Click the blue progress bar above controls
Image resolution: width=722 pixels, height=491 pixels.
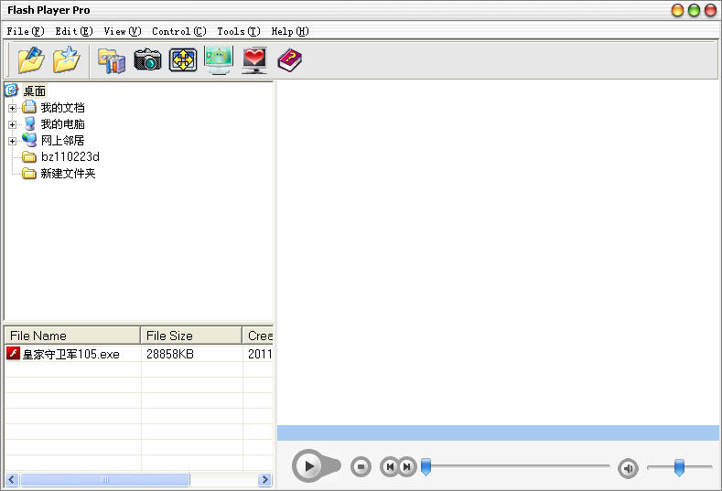click(498, 433)
